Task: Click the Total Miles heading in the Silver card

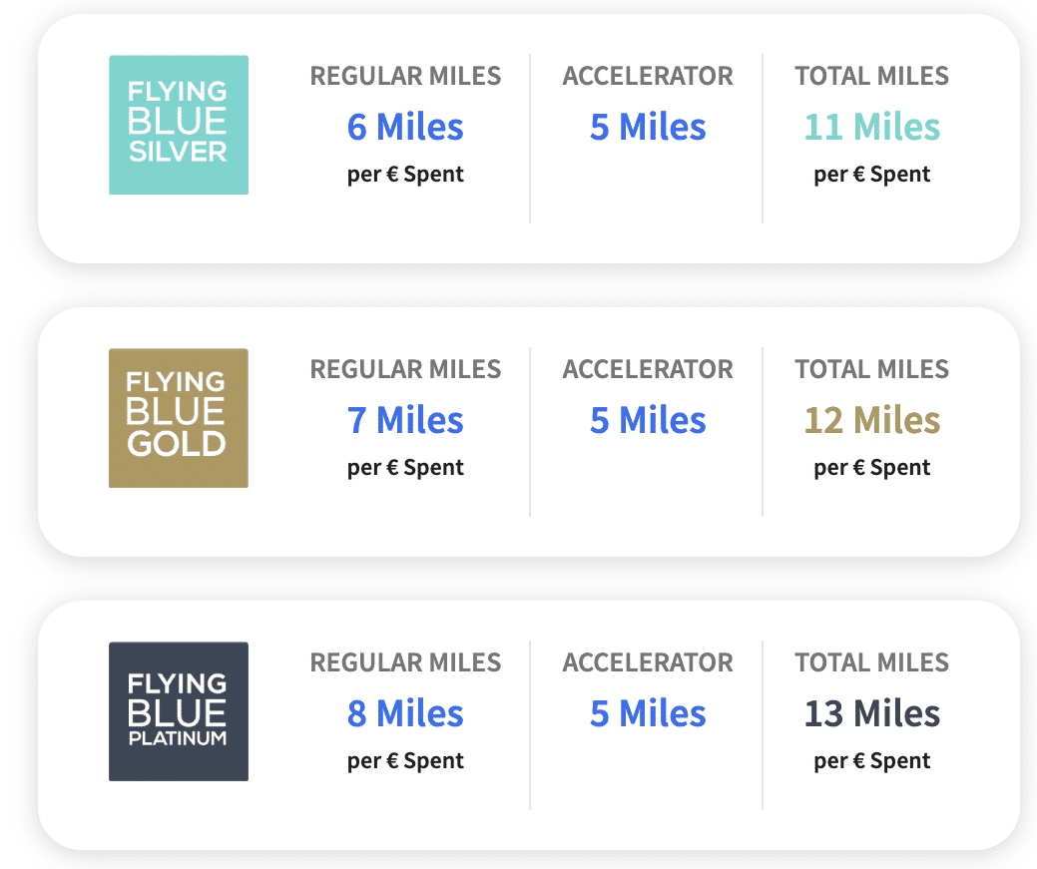Action: 871,76
